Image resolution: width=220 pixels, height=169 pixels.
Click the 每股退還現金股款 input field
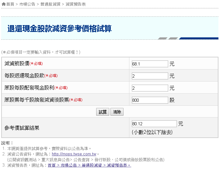[x=150, y=76]
